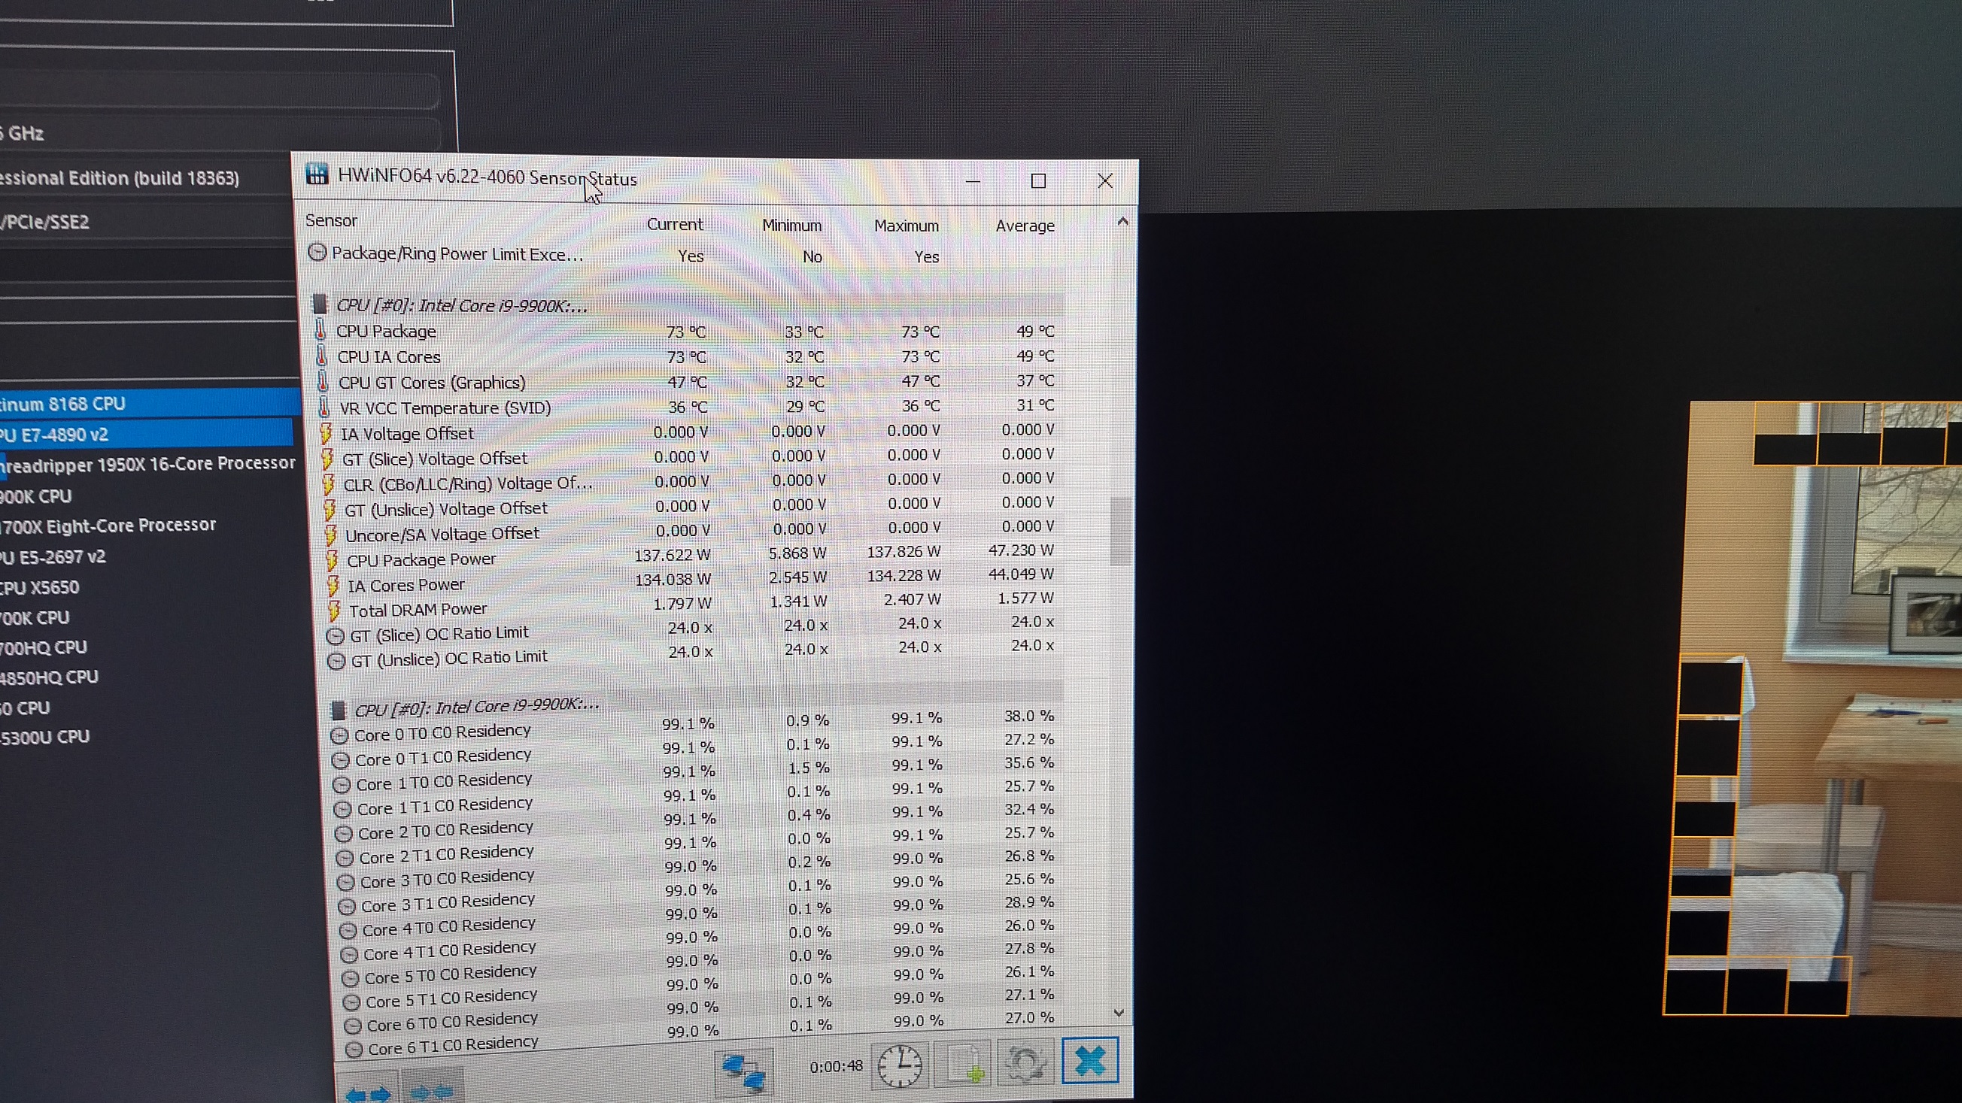This screenshot has height=1103, width=1962.
Task: Collapse the second Intel Core i9-9900K group header
Action: coord(476,708)
